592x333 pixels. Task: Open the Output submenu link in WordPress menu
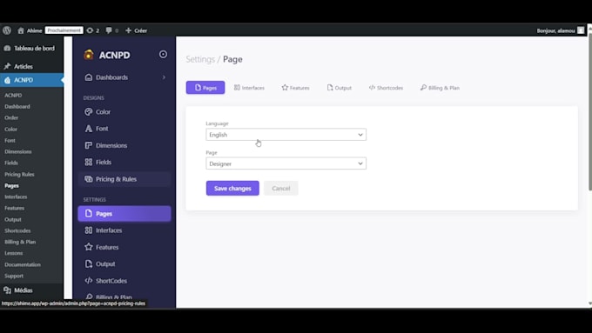coord(13,219)
